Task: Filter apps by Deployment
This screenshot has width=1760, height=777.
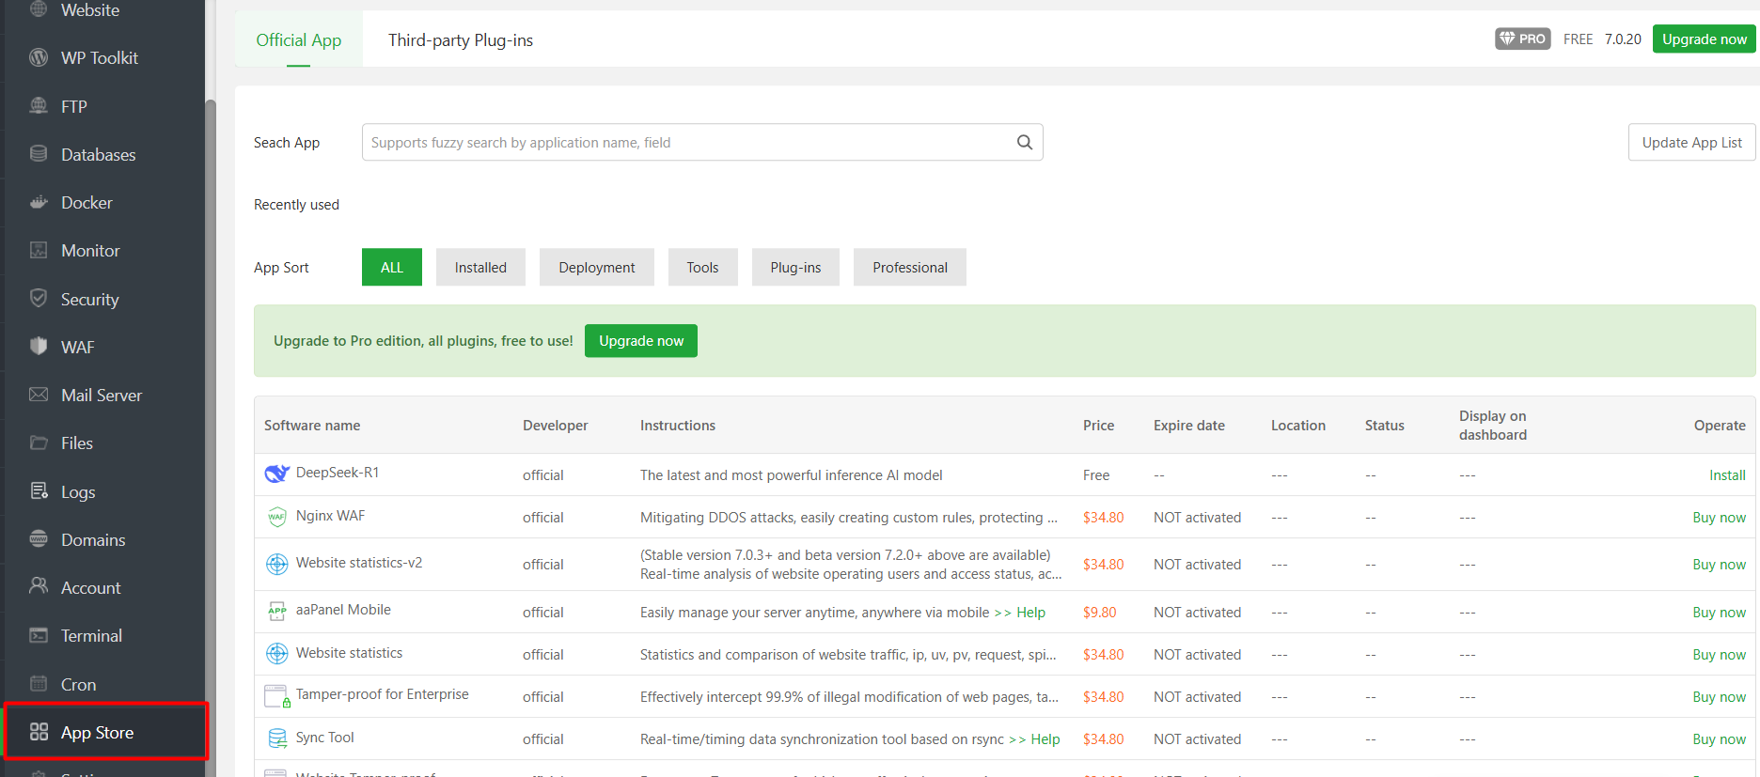Action: pyautogui.click(x=597, y=267)
